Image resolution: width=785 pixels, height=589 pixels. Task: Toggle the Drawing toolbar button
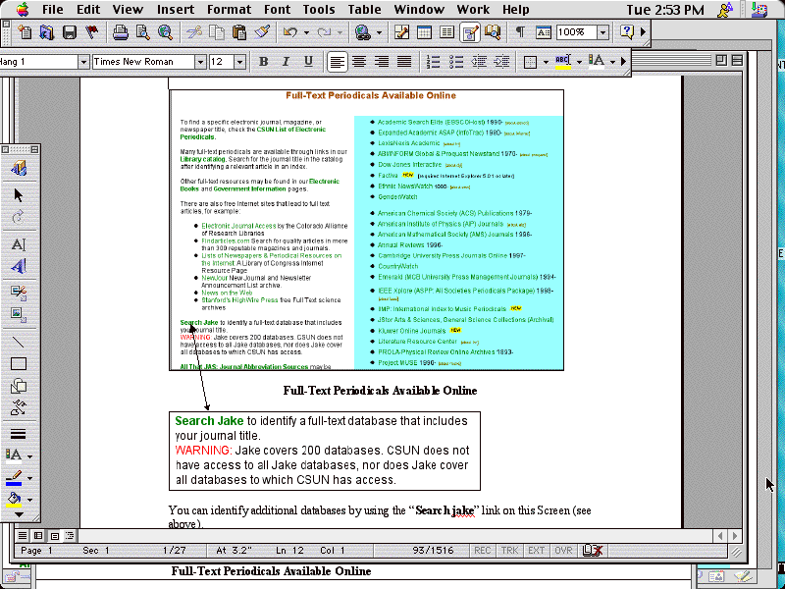pyautogui.click(x=470, y=32)
